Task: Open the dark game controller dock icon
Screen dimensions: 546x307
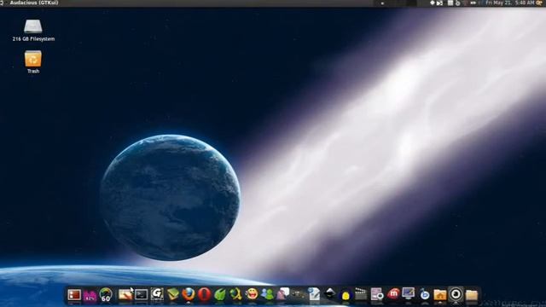Action: (299, 295)
